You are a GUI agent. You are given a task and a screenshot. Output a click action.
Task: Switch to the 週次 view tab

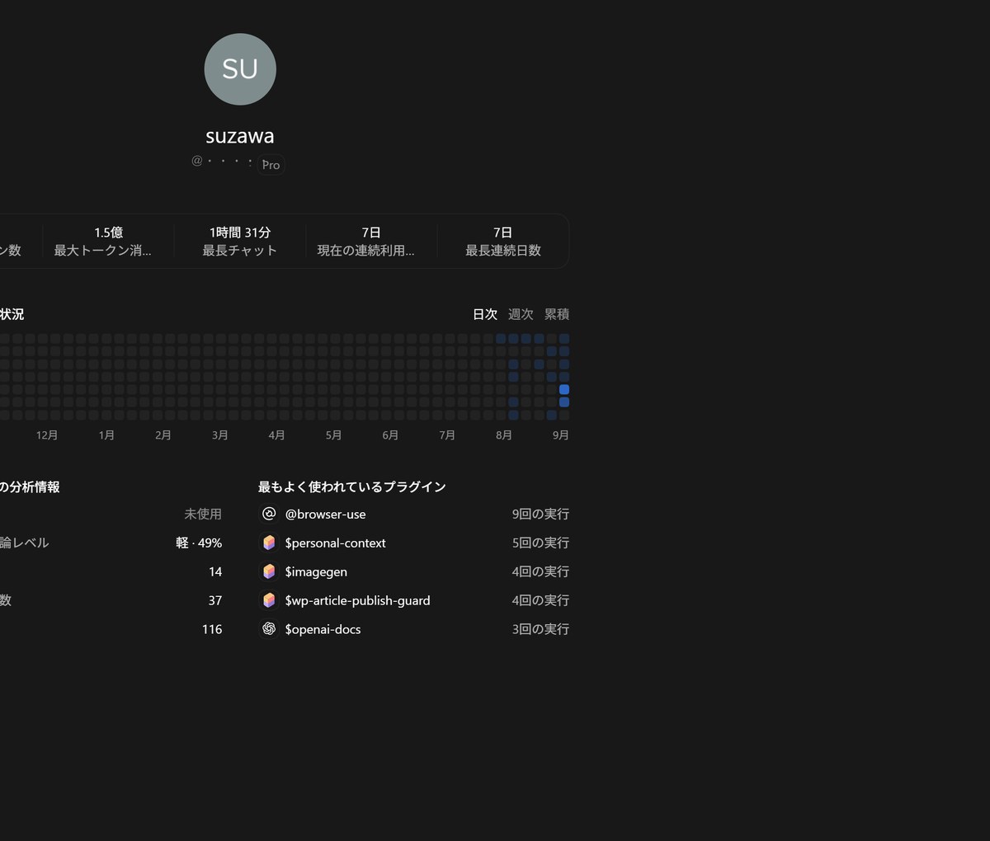521,314
